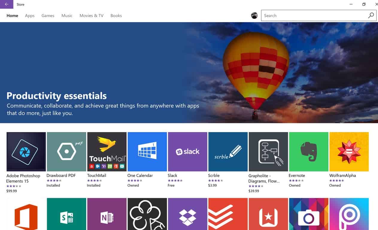Click the magnifying glass search icon

371,16
